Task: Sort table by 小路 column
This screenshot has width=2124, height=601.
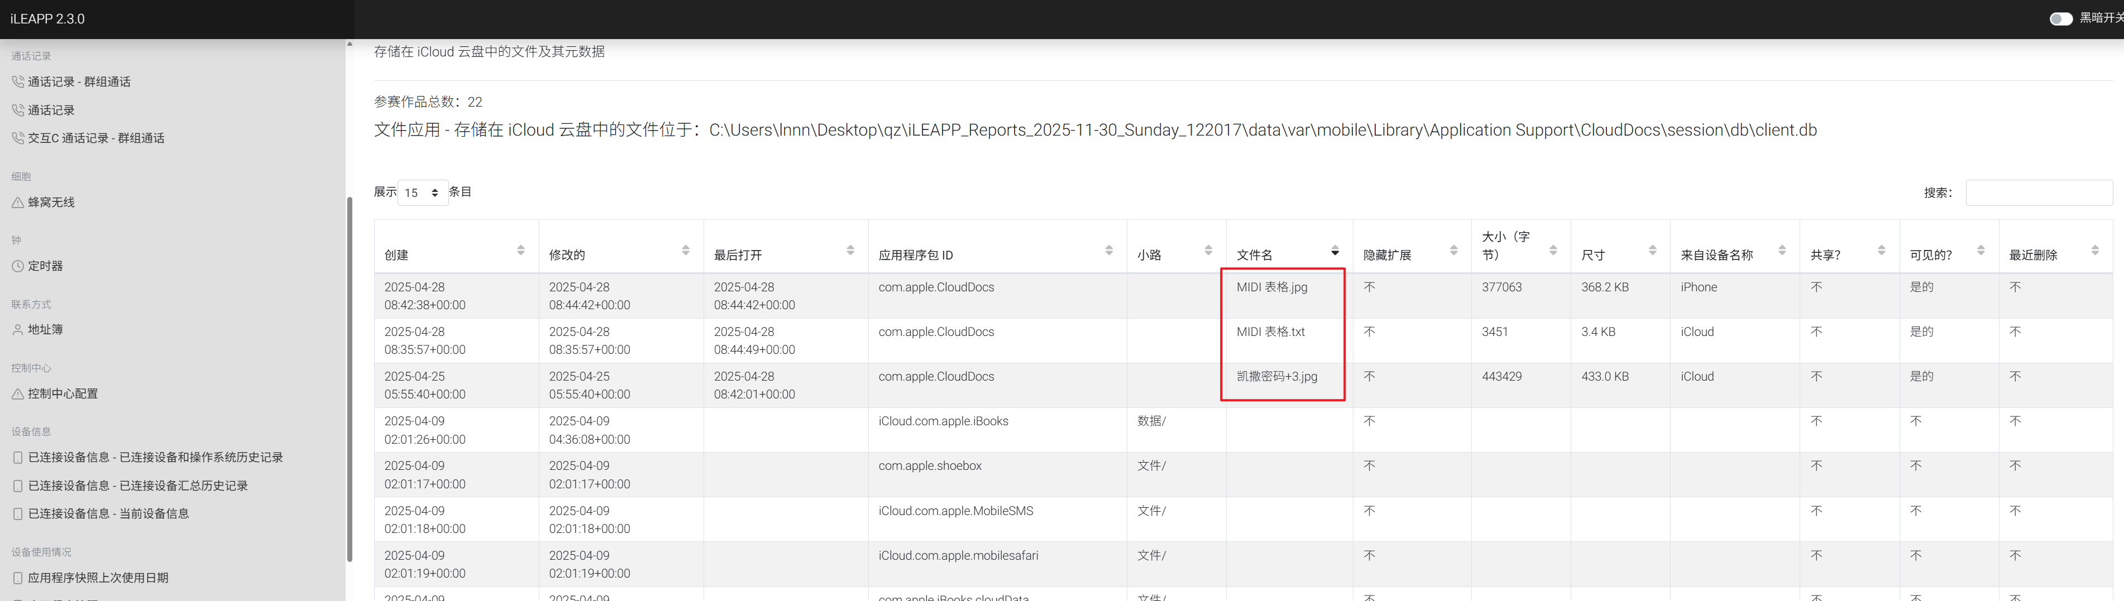Action: 1176,247
